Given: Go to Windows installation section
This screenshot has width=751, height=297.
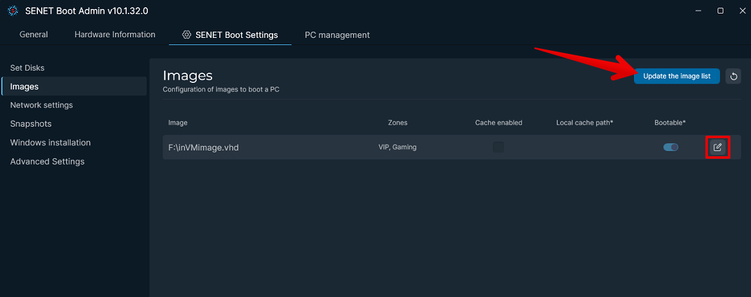Looking at the screenshot, I should click(x=50, y=142).
